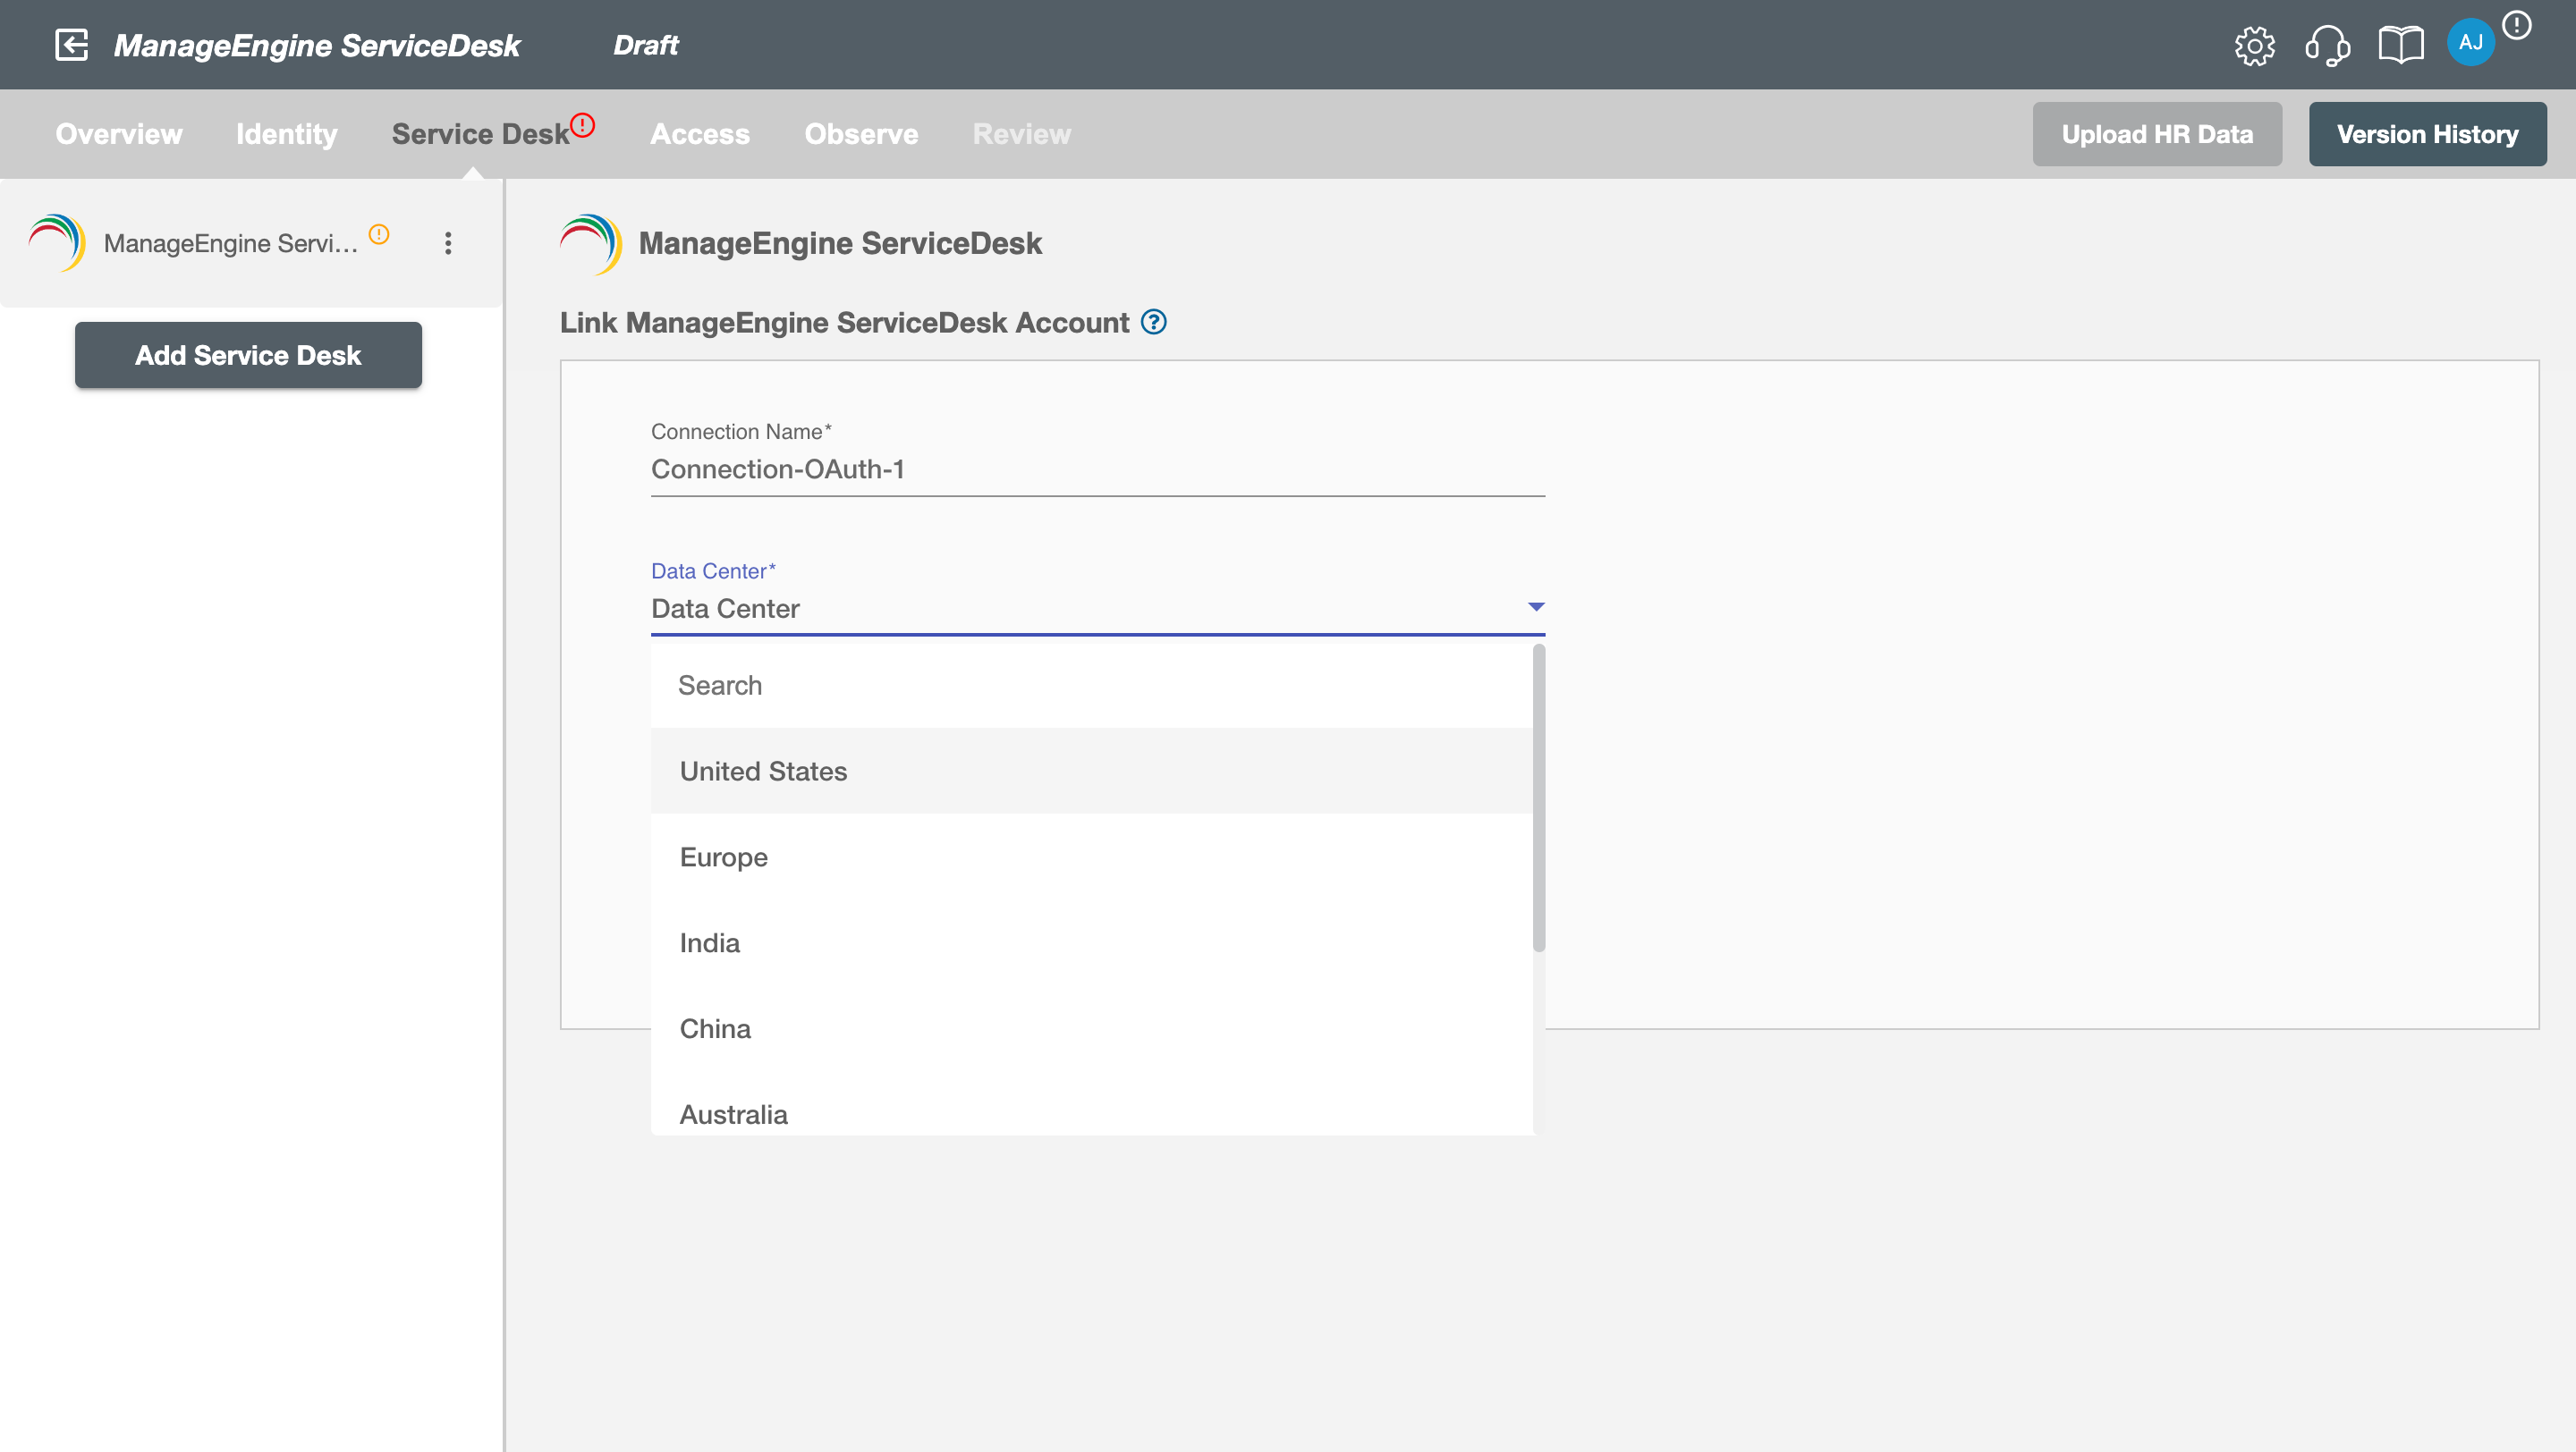Click the Add Service Desk button
This screenshot has width=2576, height=1452.
248,354
